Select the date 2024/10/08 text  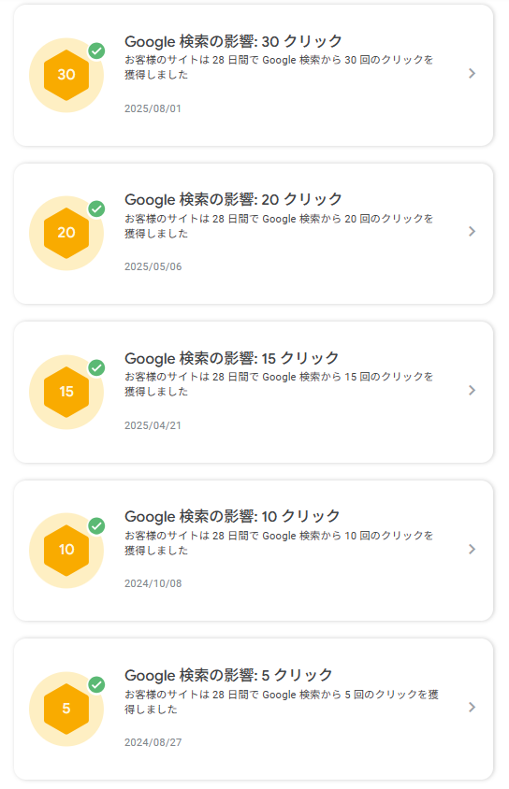[153, 583]
